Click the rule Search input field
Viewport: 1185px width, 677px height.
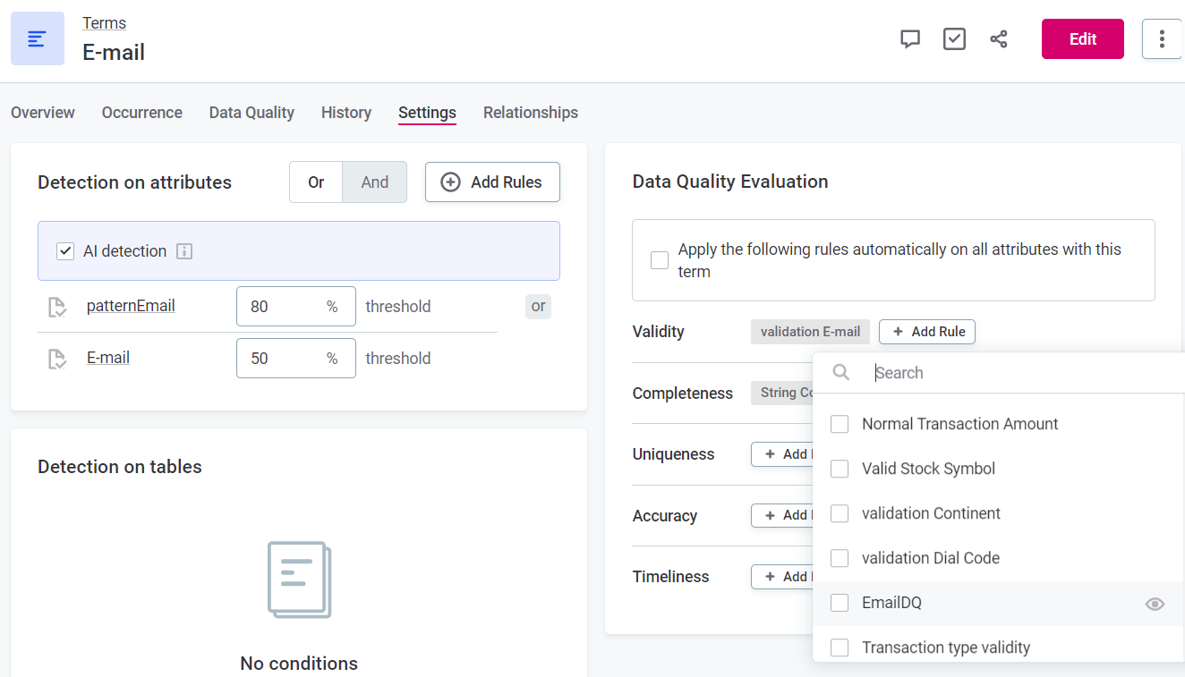1020,373
